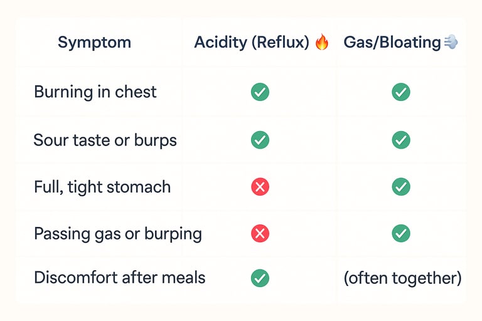Select the Full, tight stomach label
The height and width of the screenshot is (321, 482).
click(102, 187)
